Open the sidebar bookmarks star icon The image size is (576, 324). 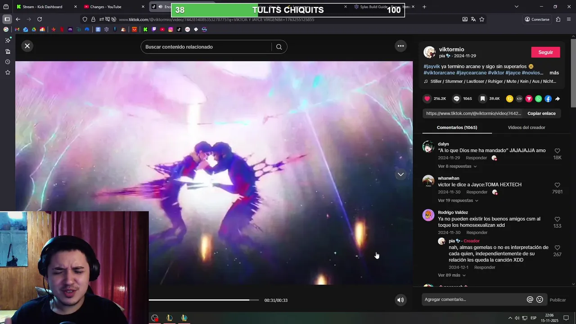tap(8, 72)
